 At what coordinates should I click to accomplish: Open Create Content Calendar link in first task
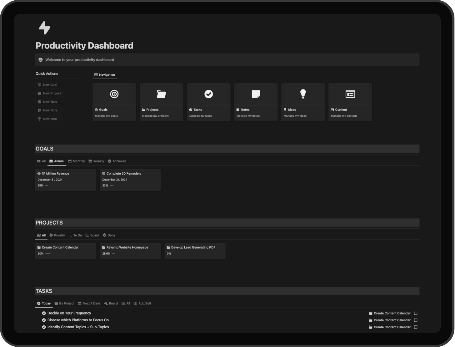(392, 313)
